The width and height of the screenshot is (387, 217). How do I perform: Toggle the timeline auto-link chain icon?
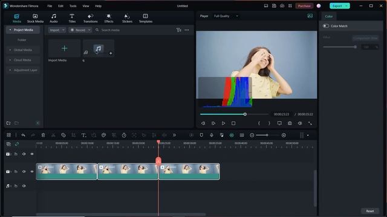click(17, 144)
